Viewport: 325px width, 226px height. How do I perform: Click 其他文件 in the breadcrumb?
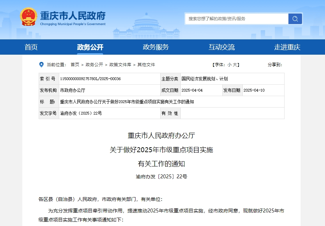point(146,65)
